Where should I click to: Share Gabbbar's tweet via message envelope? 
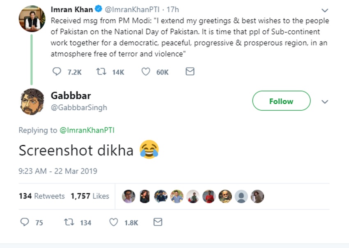click(x=157, y=222)
